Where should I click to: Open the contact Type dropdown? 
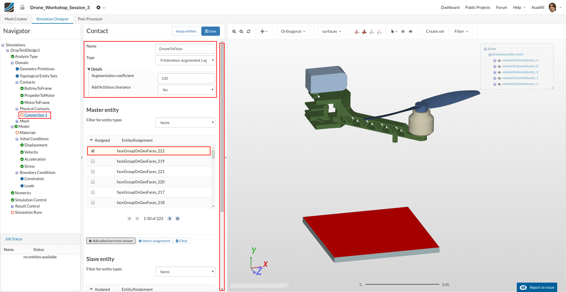(185, 61)
